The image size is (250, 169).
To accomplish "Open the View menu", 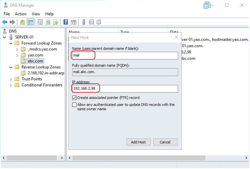I will tap(36, 14).
